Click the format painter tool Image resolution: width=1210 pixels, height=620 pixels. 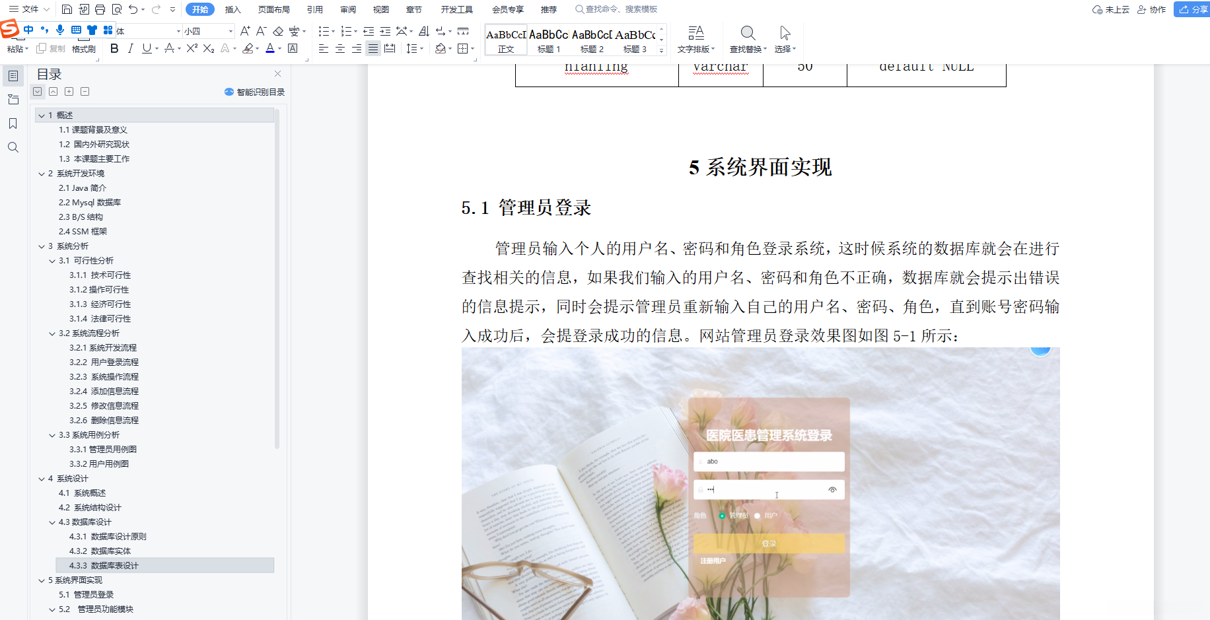[83, 48]
